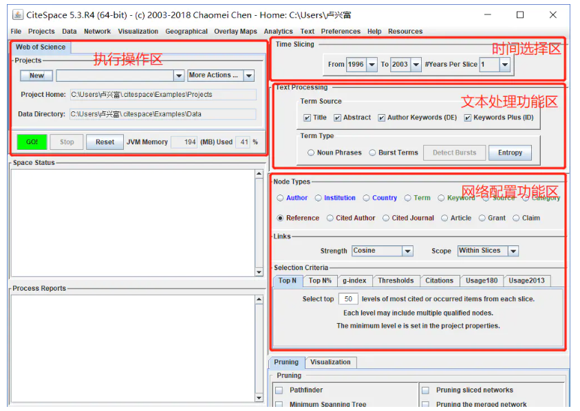
Task: Select Institution node type
Action: (x=318, y=198)
